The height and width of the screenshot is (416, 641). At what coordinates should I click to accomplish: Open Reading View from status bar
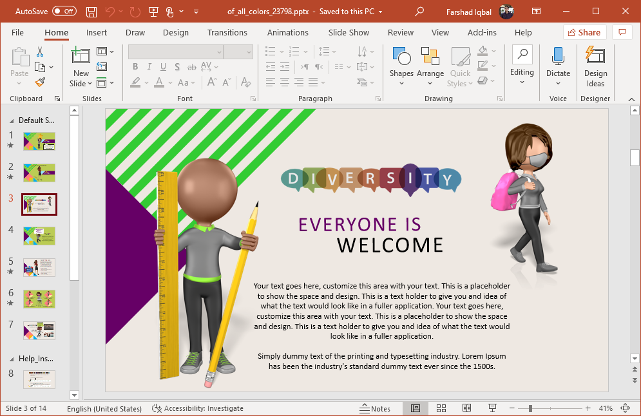coord(466,408)
